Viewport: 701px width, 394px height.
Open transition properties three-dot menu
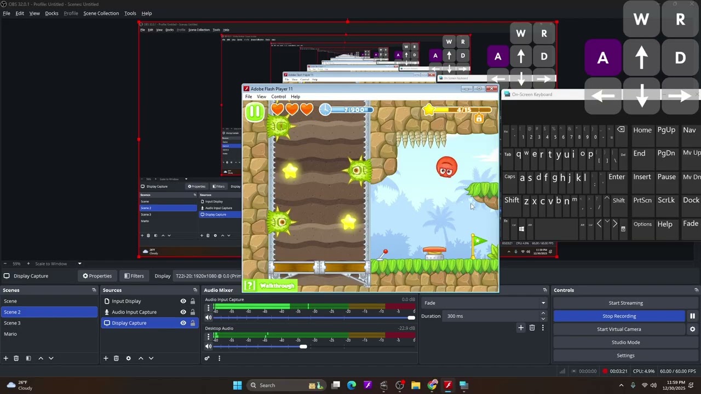[x=543, y=328]
